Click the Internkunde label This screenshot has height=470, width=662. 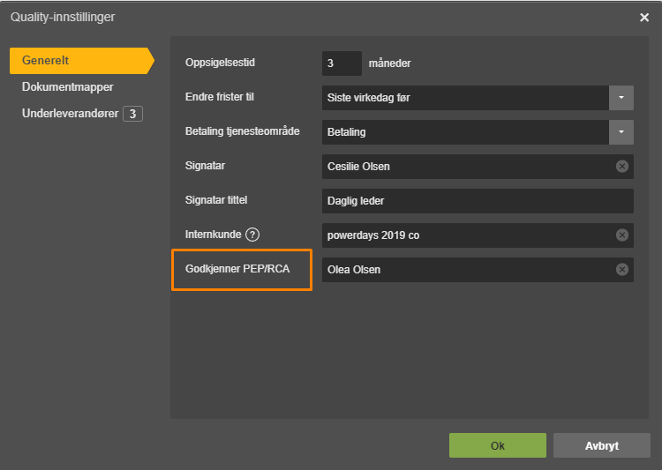click(x=213, y=235)
